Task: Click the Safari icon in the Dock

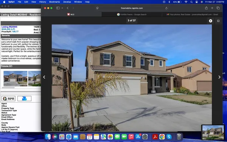Action: (68, 137)
